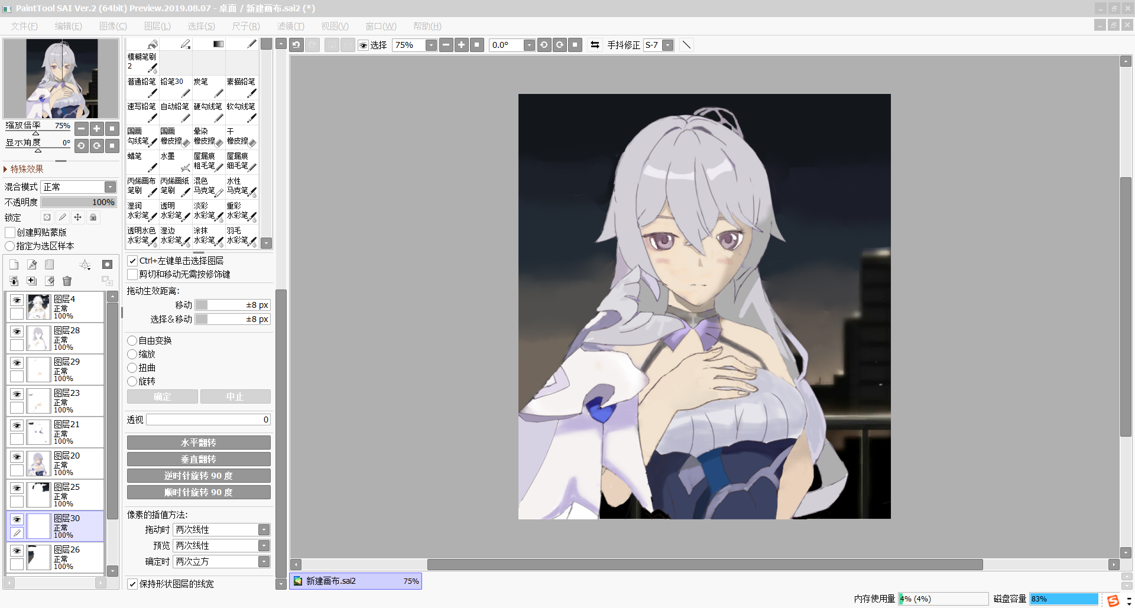
Task: Choose the 炭笔 brush
Action: point(209,87)
